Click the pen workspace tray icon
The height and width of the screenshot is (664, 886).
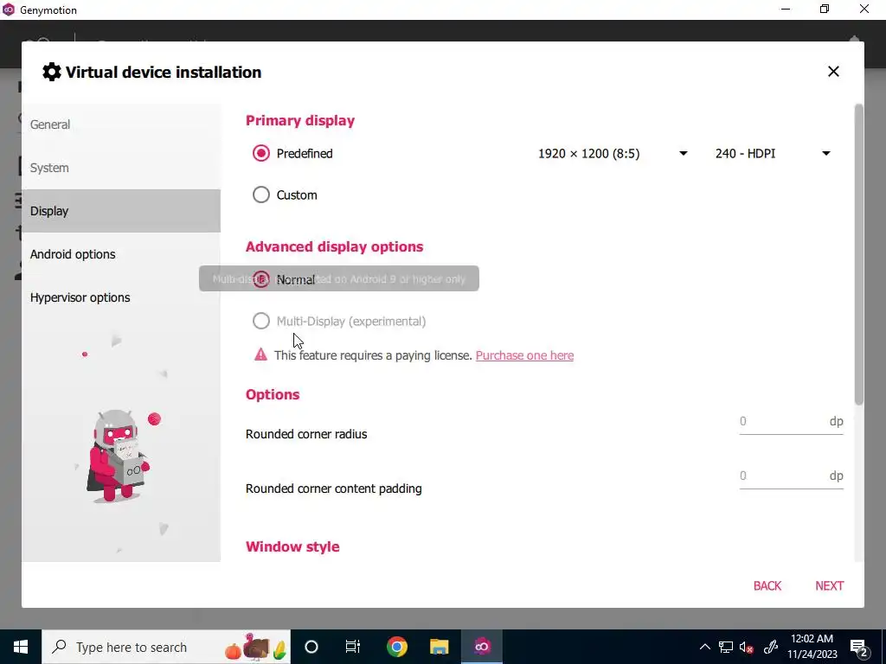coord(771,647)
